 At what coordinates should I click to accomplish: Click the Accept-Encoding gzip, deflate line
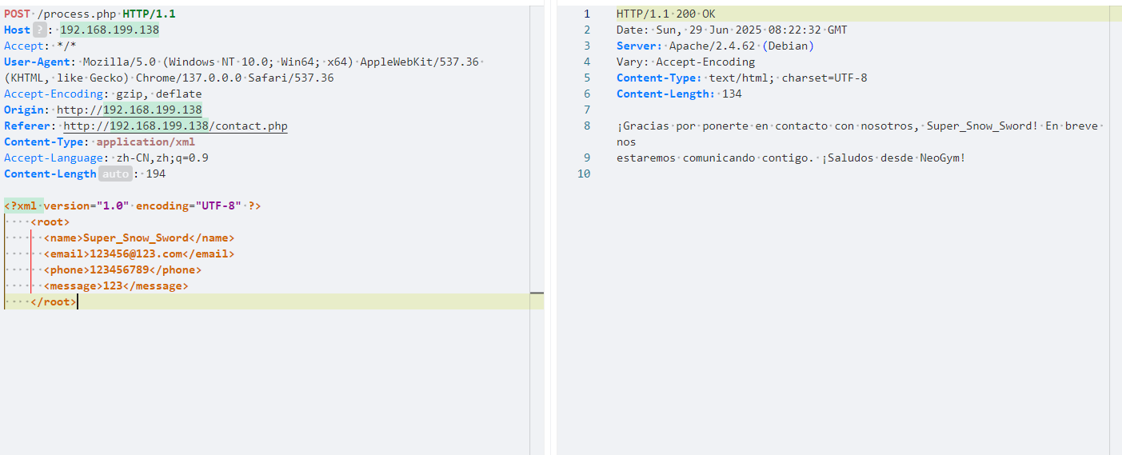103,94
